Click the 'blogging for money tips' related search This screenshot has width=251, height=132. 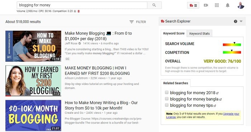click(191, 105)
